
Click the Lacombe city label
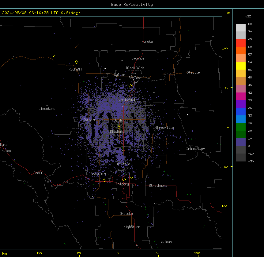[x=138, y=58]
